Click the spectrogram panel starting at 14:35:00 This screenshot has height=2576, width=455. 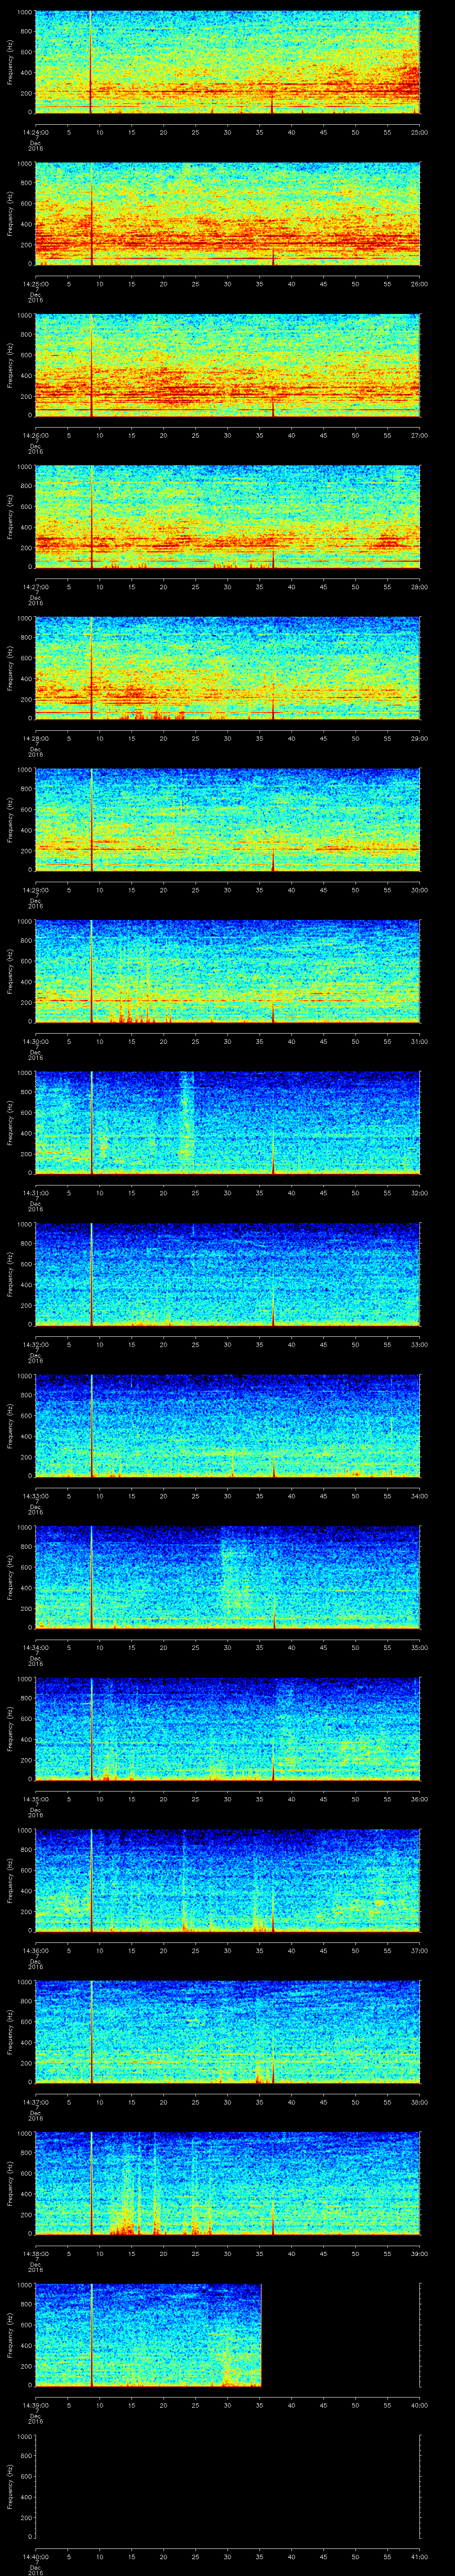[x=228, y=1729]
